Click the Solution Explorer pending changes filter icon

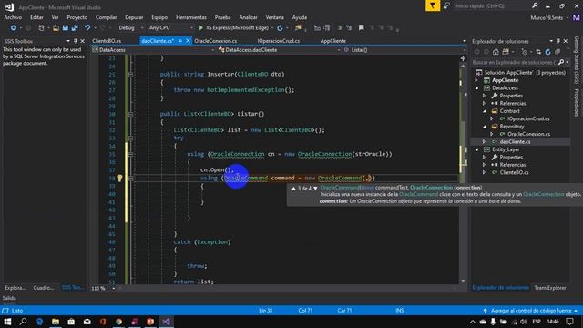click(525, 52)
